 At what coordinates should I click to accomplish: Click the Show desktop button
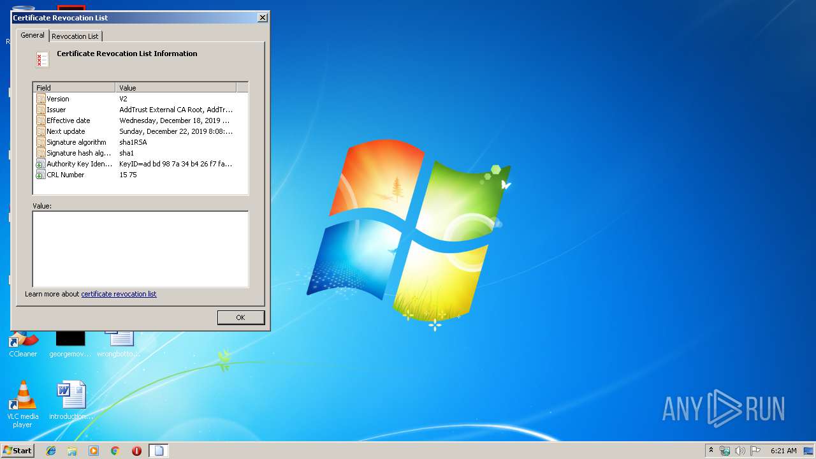click(809, 451)
